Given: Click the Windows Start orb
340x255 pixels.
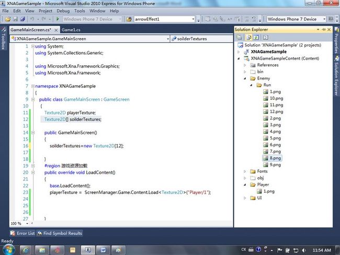Looking at the screenshot, I should pyautogui.click(x=9, y=250).
